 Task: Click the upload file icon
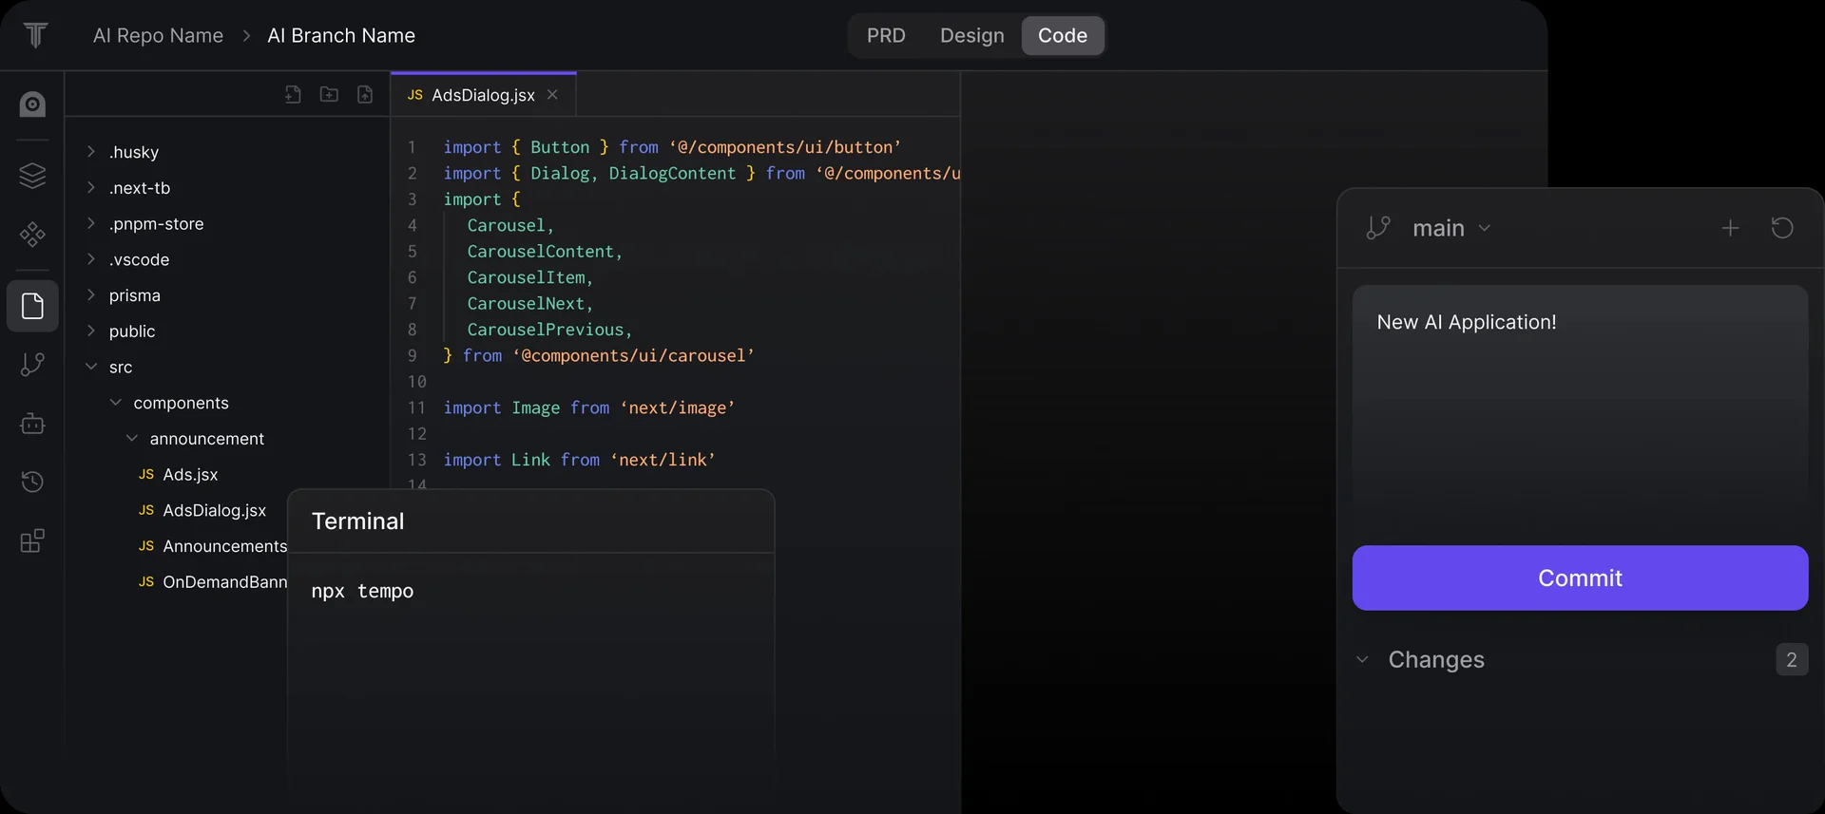[x=365, y=94]
